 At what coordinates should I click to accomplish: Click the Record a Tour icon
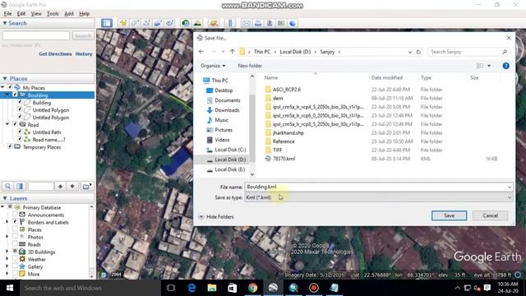coord(169,23)
